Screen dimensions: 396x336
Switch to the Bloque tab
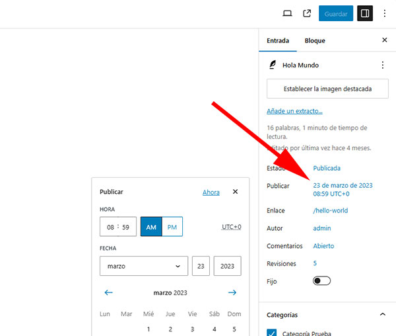click(315, 40)
